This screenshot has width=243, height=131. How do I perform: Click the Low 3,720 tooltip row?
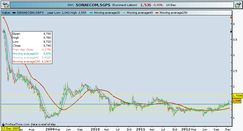tap(32, 42)
